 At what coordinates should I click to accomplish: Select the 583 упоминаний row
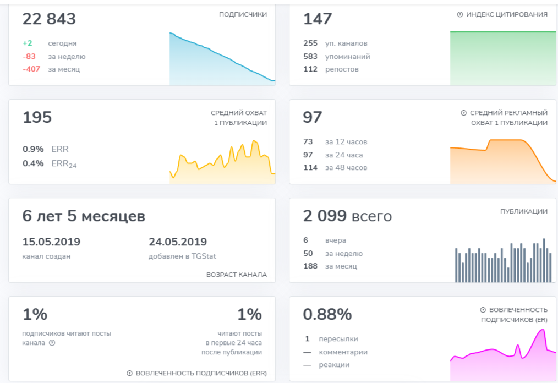point(336,56)
